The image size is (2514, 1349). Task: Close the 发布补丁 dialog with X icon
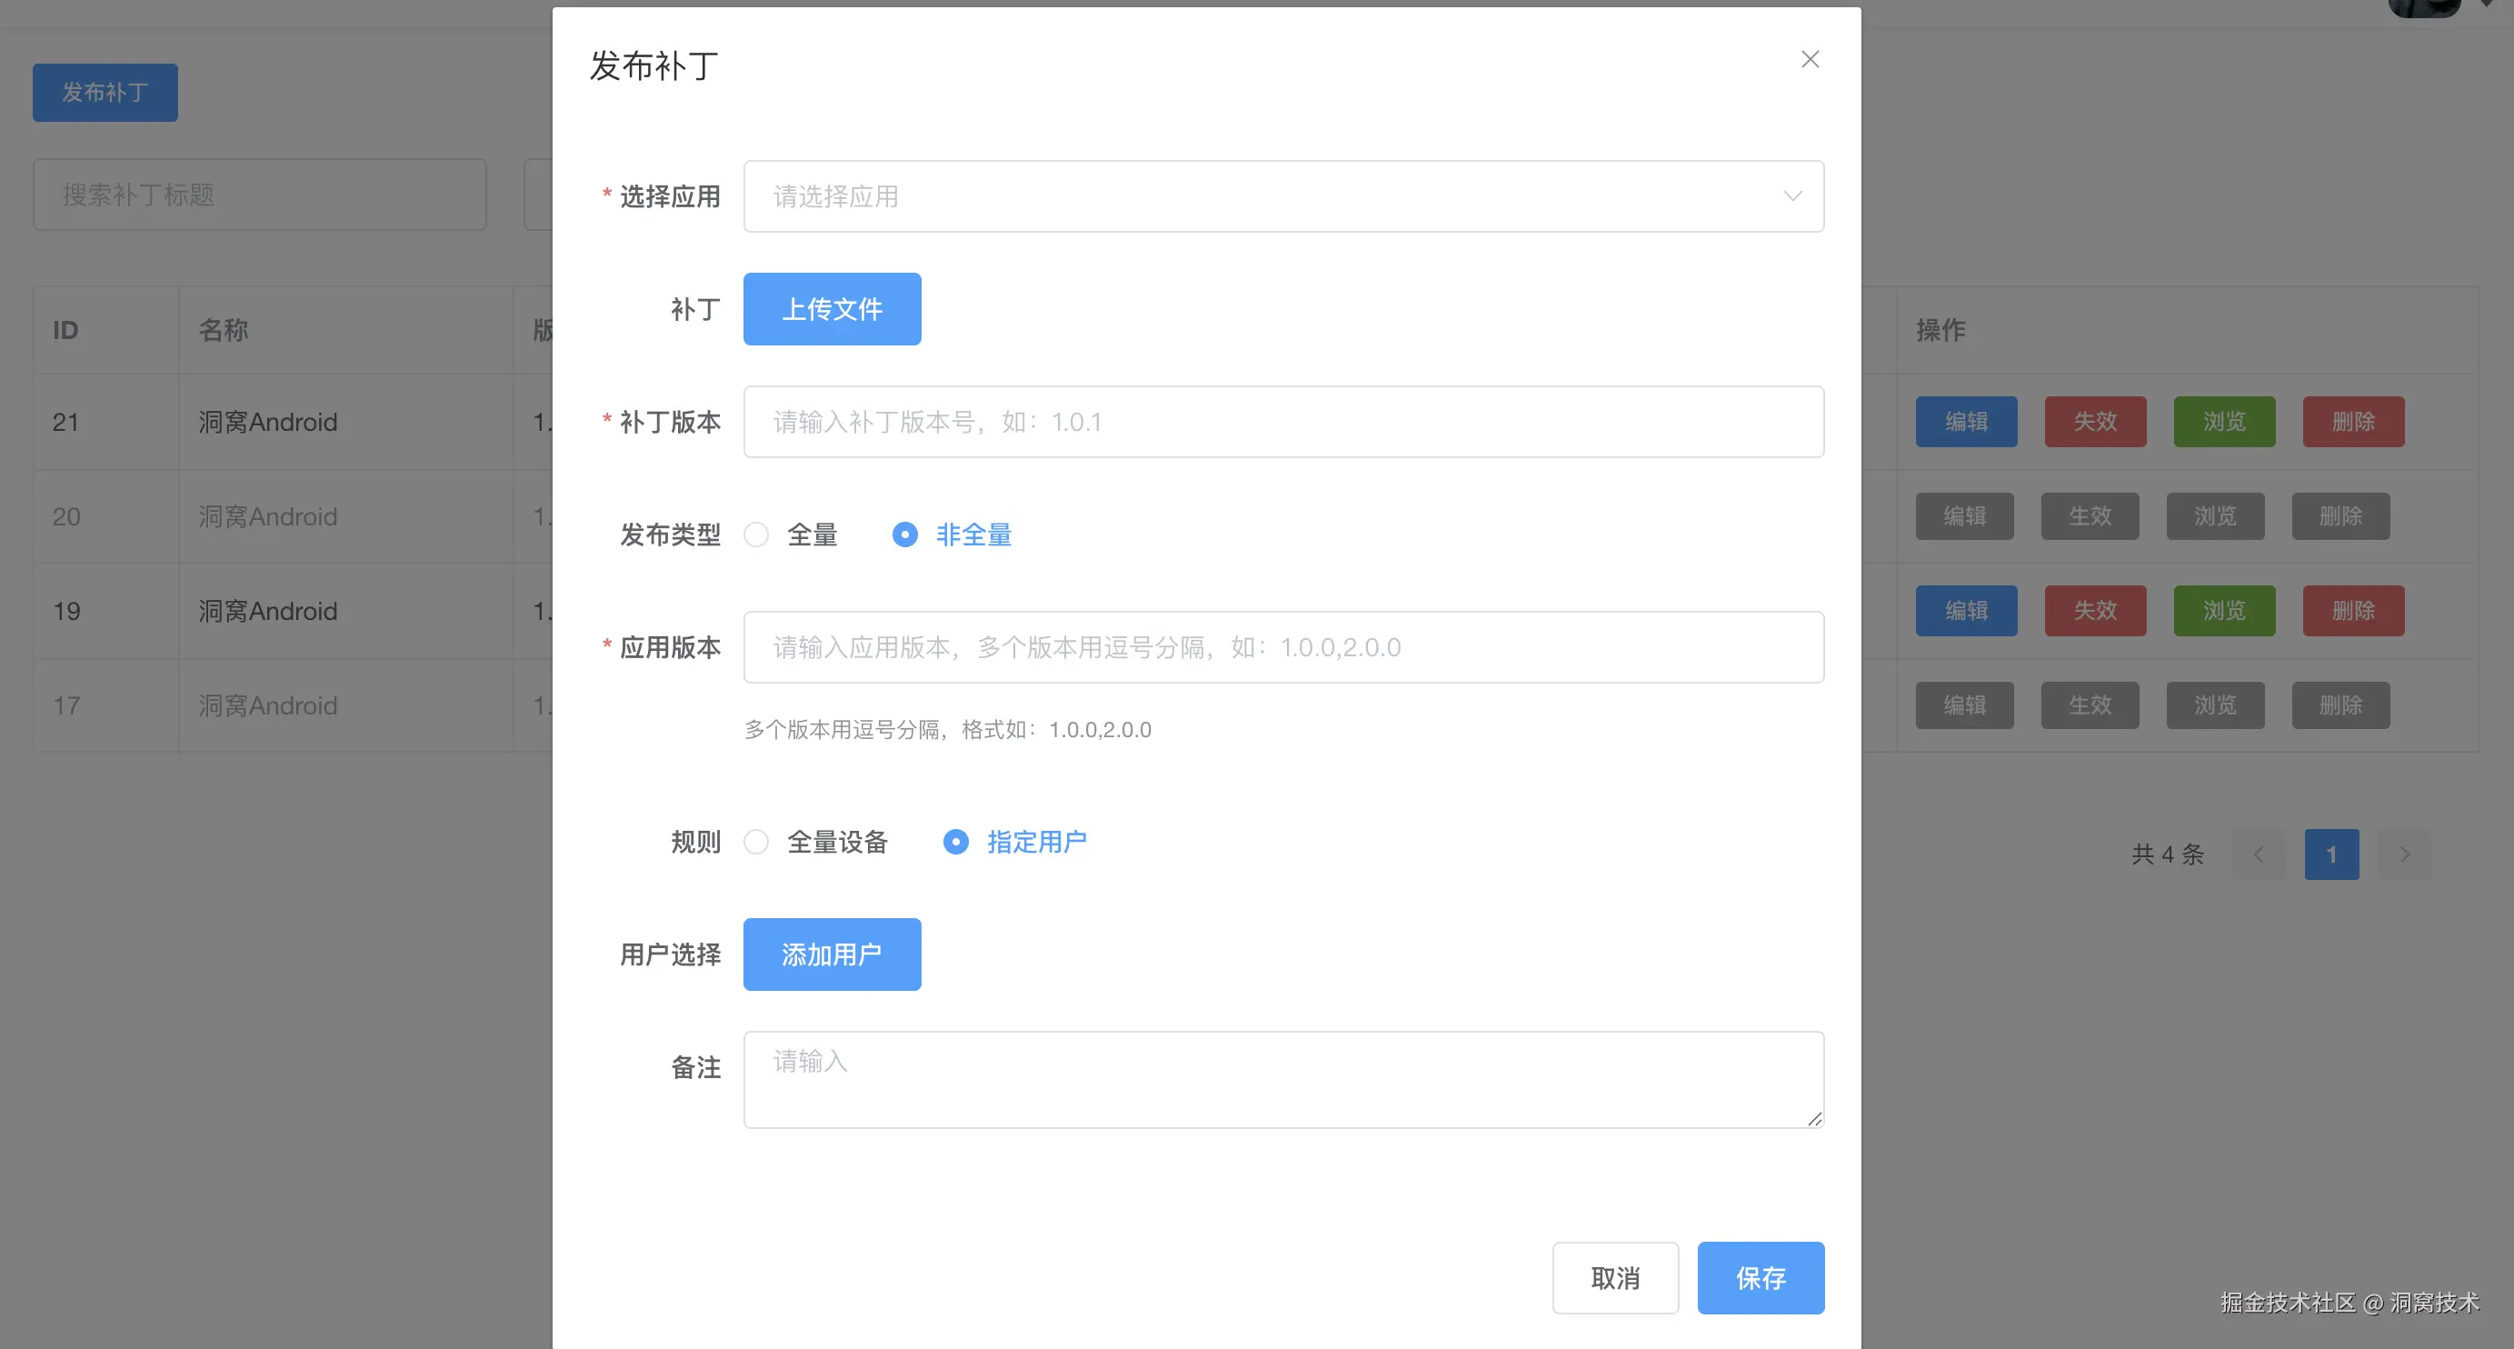(x=1810, y=60)
